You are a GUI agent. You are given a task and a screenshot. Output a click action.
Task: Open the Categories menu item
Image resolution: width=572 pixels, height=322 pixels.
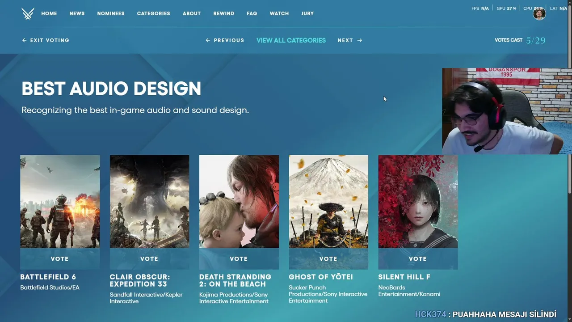[x=153, y=13]
